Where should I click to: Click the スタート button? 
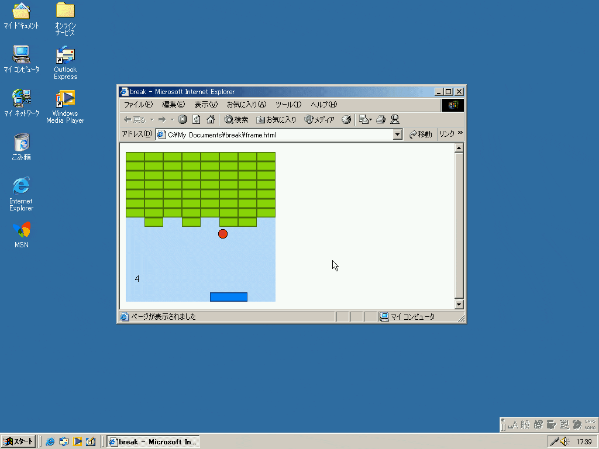click(18, 441)
